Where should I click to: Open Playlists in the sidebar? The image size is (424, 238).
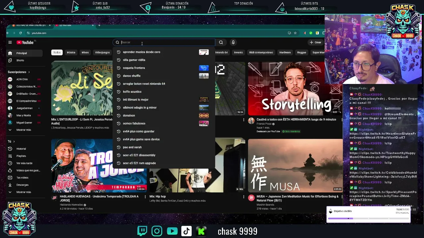(x=25, y=156)
